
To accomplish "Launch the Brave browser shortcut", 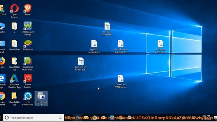I will pyautogui.click(x=28, y=10).
